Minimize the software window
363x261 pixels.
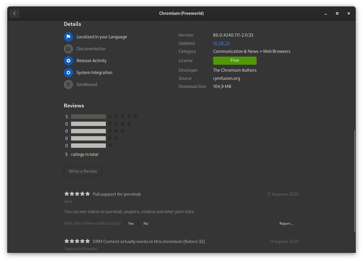click(x=325, y=13)
